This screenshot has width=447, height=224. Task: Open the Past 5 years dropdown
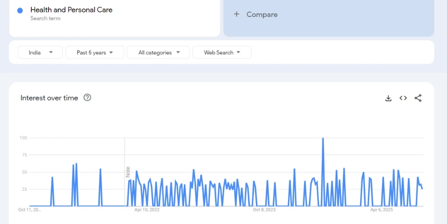point(95,52)
